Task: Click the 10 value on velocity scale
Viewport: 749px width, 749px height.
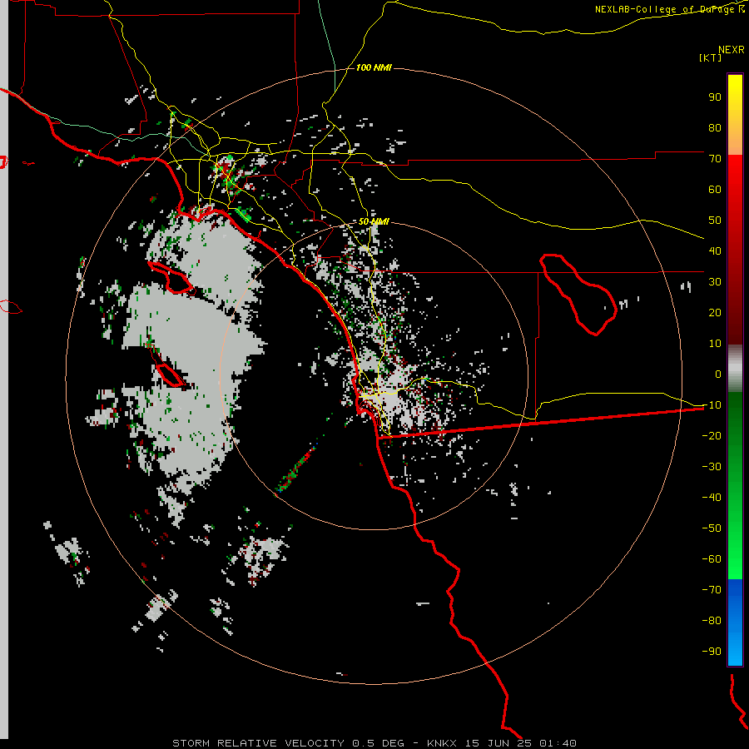Action: click(x=715, y=344)
